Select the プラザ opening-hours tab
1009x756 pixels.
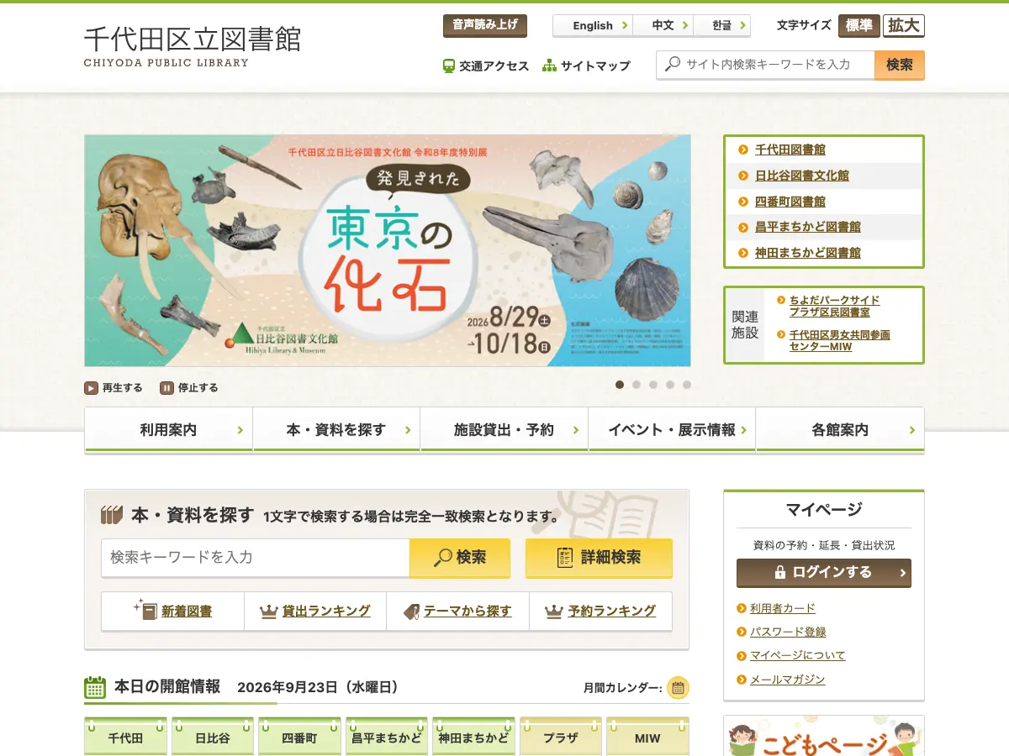tap(561, 738)
